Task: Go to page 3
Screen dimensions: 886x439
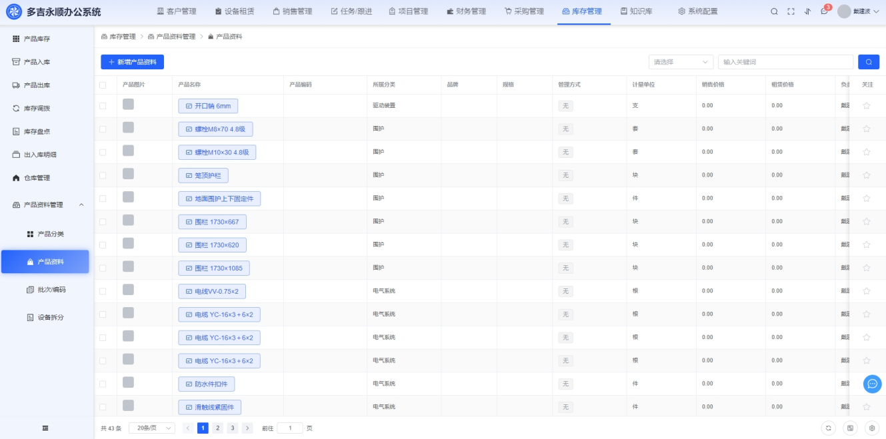Action: (x=233, y=428)
